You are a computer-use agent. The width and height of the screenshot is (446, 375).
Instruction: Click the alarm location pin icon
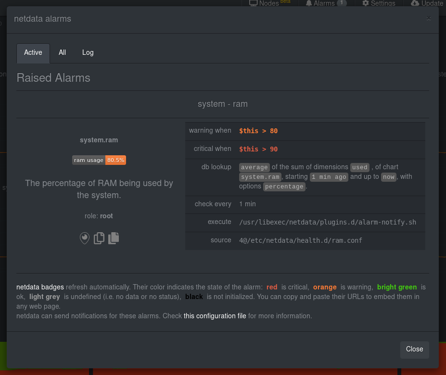click(x=85, y=238)
